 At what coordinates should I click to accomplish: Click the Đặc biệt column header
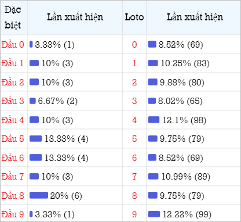click(13, 17)
